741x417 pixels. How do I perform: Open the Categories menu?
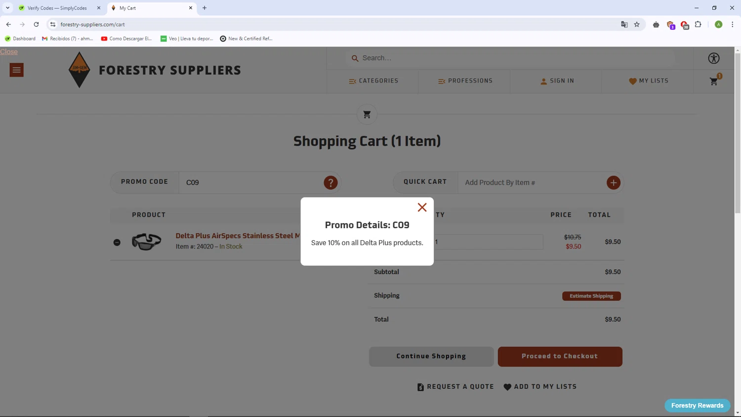373,81
